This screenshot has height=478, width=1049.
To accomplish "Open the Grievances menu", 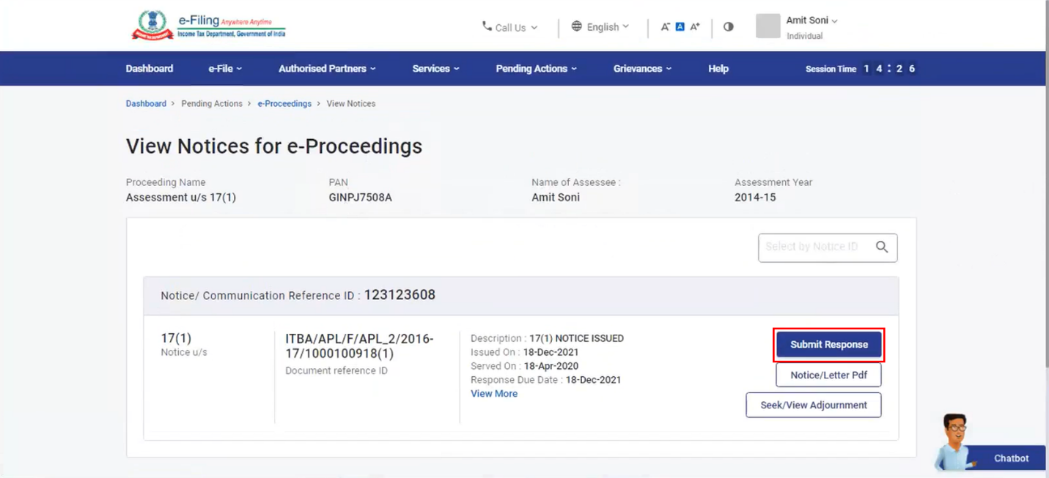I will (x=642, y=69).
